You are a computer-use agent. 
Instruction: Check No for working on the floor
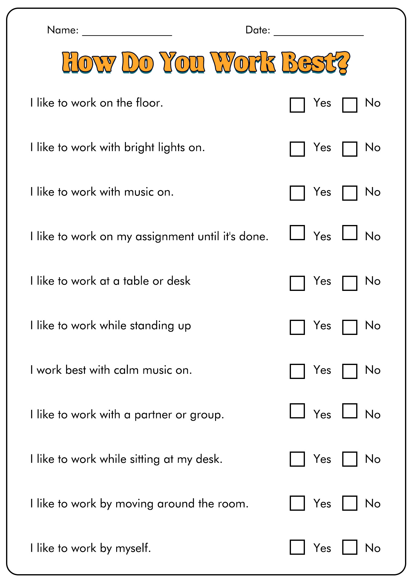point(350,105)
